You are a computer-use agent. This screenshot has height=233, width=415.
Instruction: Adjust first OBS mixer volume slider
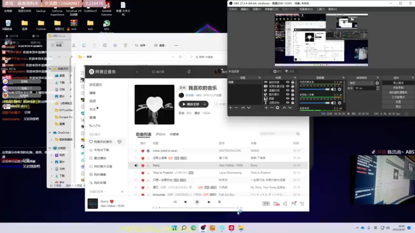pos(315,89)
